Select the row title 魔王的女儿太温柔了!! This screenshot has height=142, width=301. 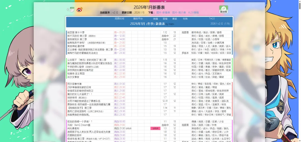pos(80,94)
